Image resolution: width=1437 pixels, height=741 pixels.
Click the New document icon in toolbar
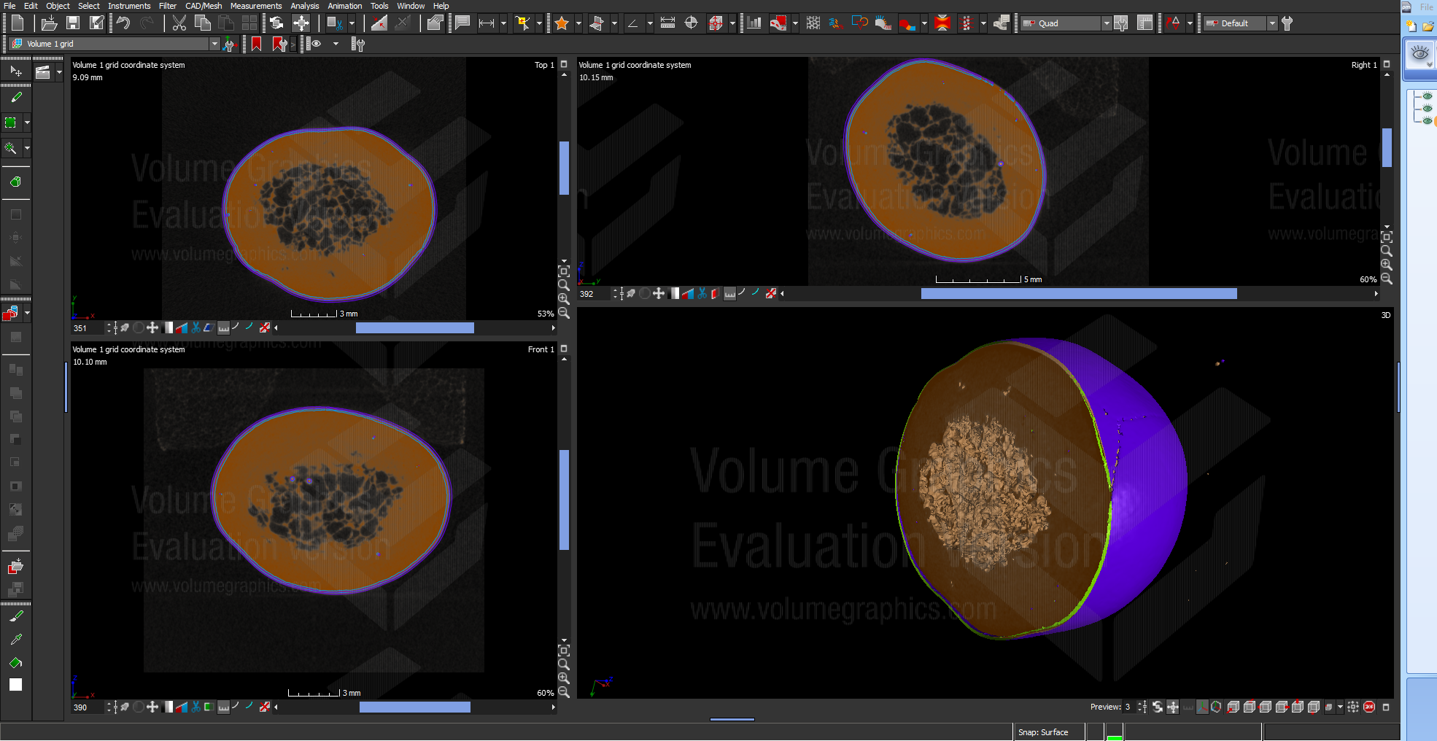click(18, 23)
